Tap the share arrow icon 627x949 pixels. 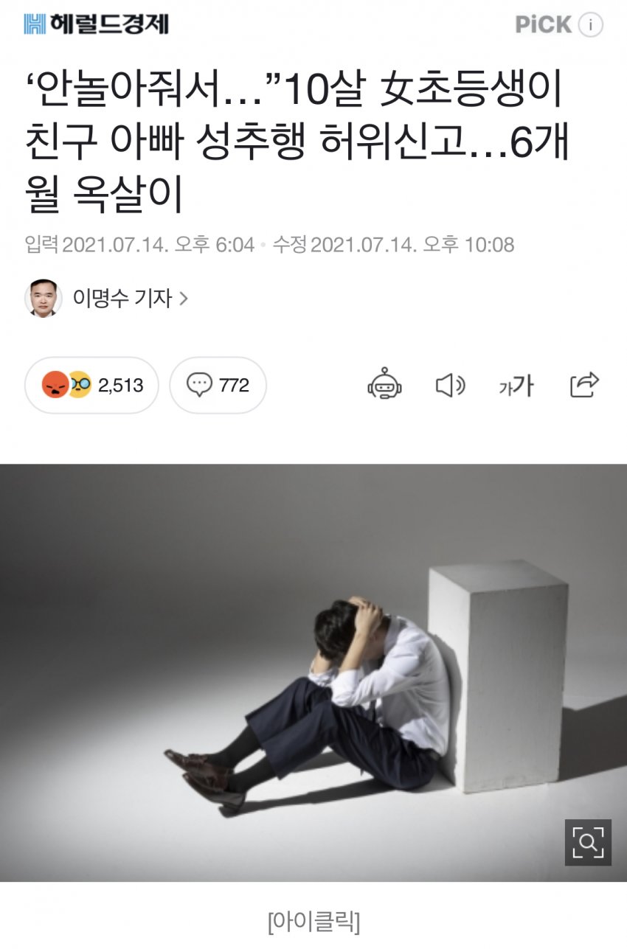click(585, 385)
